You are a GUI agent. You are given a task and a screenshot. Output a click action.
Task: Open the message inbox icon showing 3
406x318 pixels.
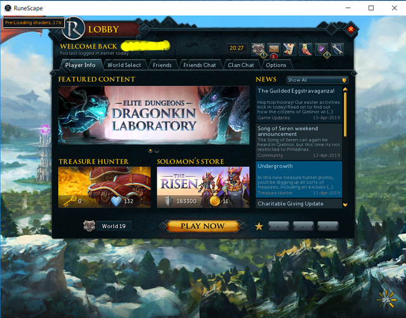tap(274, 49)
